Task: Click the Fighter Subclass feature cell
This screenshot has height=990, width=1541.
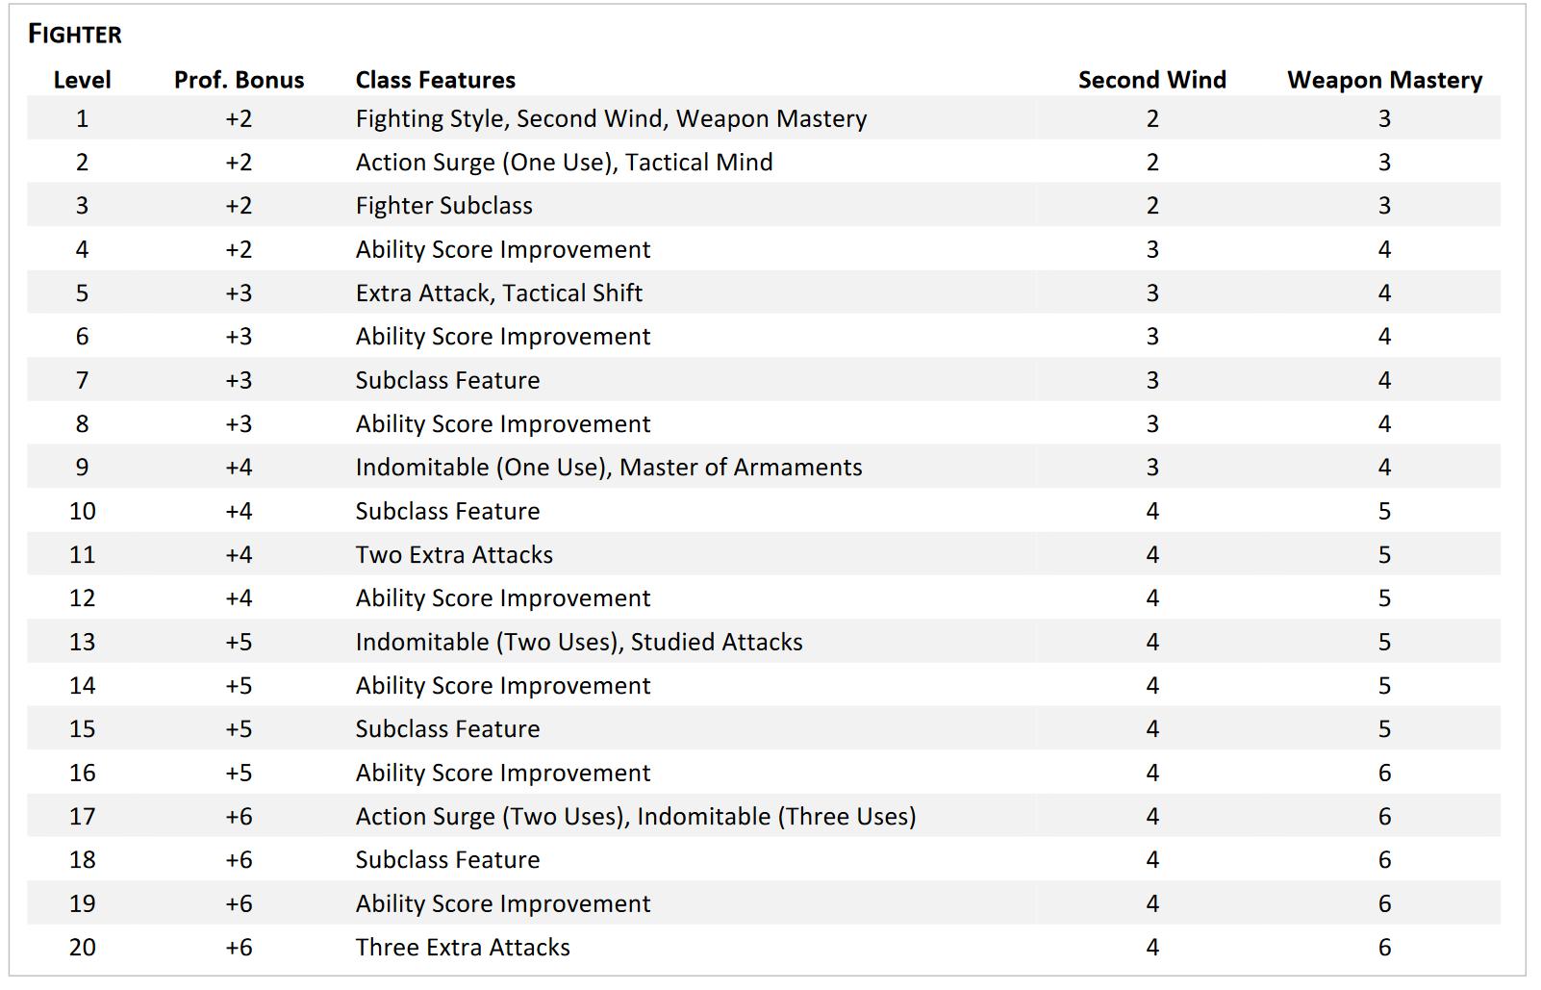Action: [443, 206]
